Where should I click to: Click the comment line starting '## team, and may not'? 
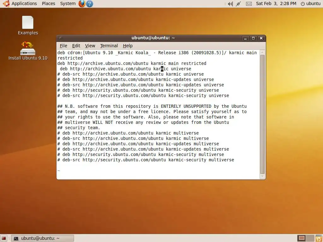coord(152,112)
